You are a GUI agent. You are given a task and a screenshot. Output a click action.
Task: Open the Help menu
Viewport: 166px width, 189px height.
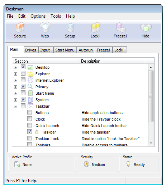pyautogui.click(x=71, y=16)
